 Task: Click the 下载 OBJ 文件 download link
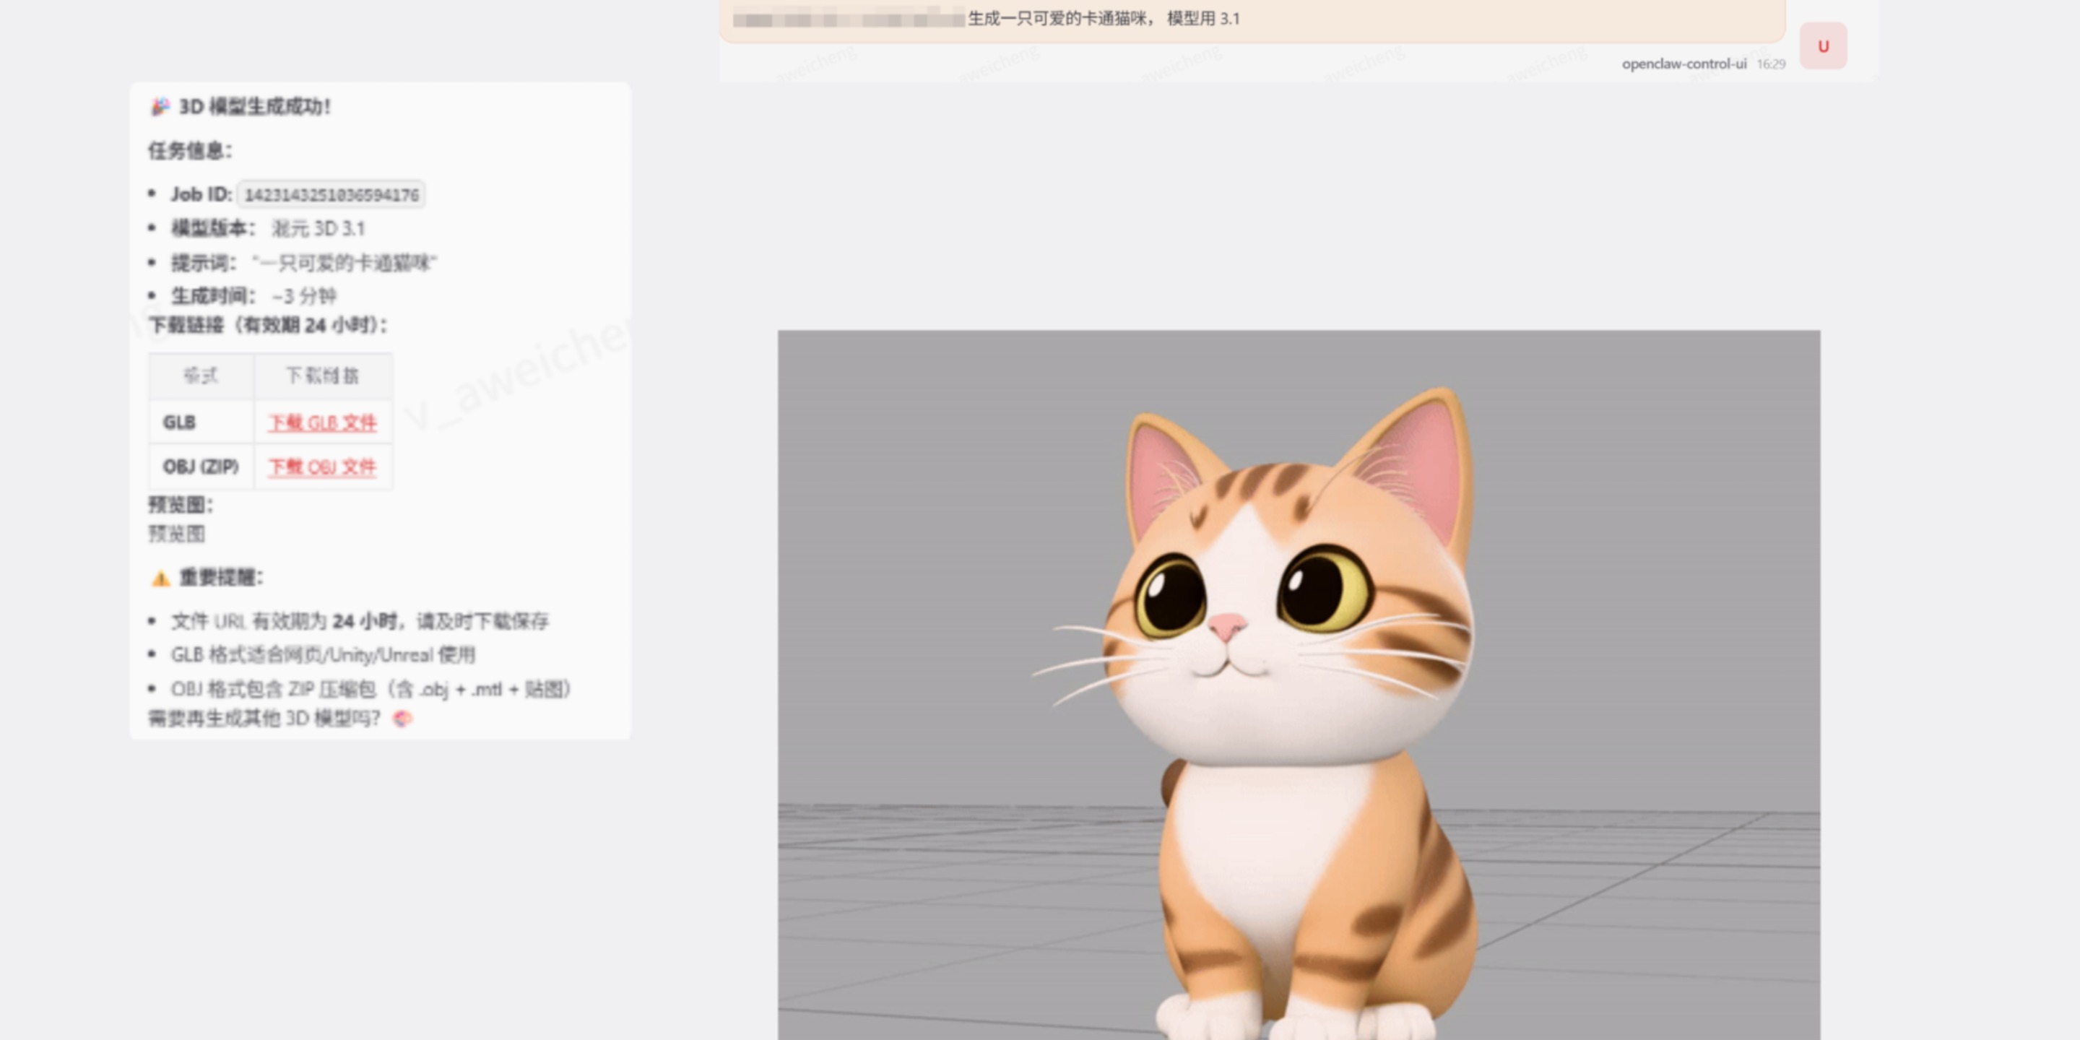point(321,467)
